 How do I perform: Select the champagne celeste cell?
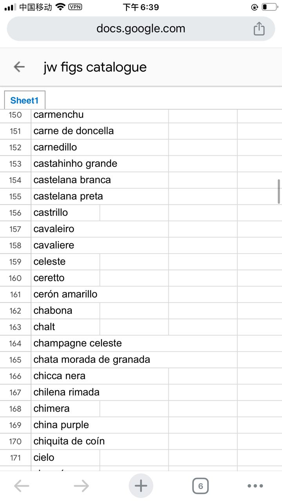(x=134, y=343)
